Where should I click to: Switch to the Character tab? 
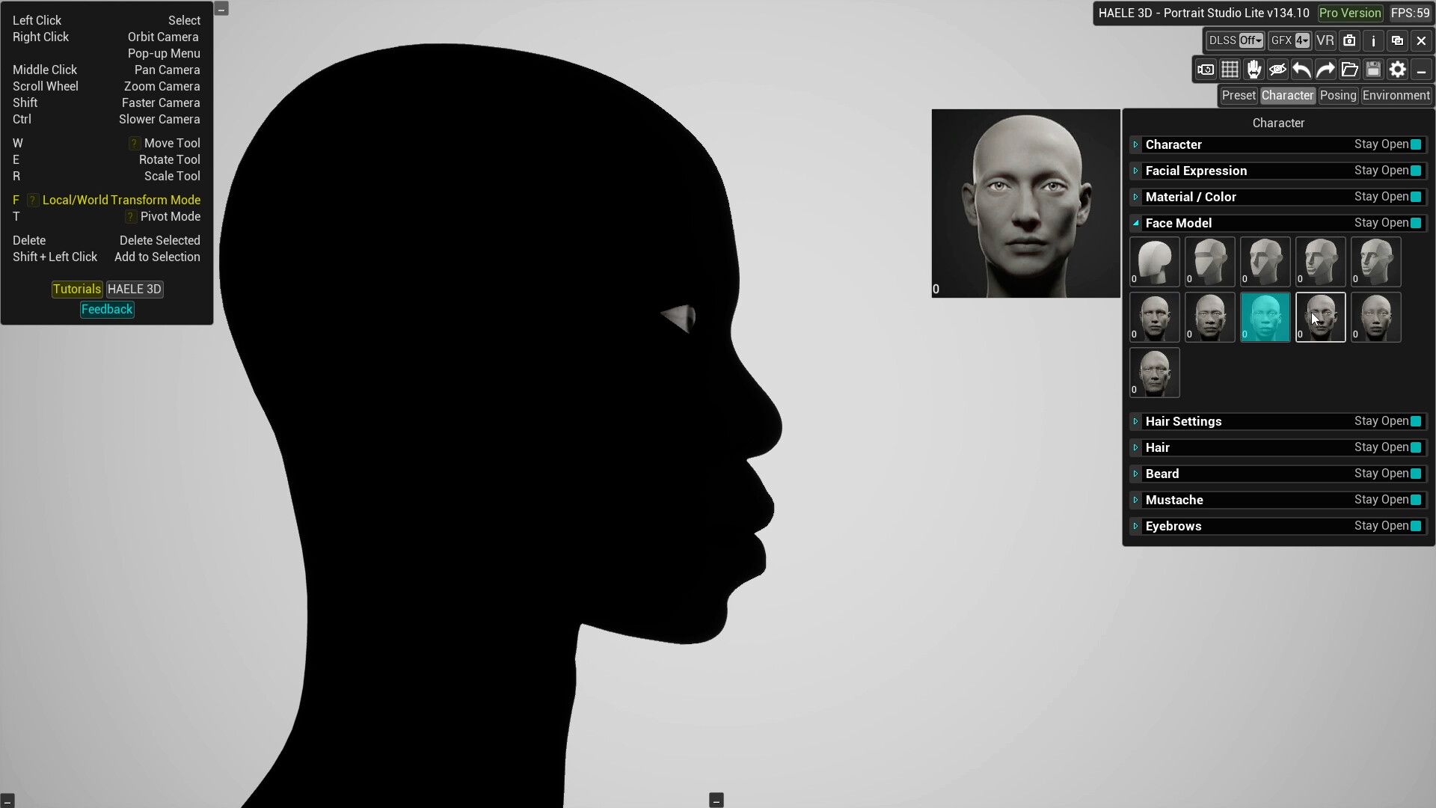(x=1287, y=95)
